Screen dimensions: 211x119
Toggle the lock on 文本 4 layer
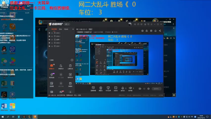point(52,43)
